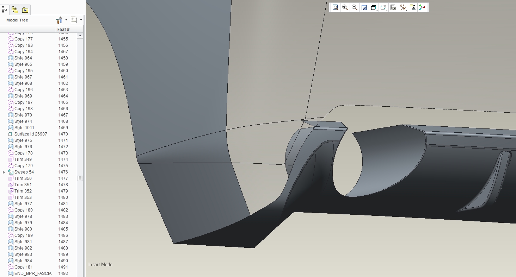Select Copy 199 in model tree
The width and height of the screenshot is (516, 277).
coord(24,235)
